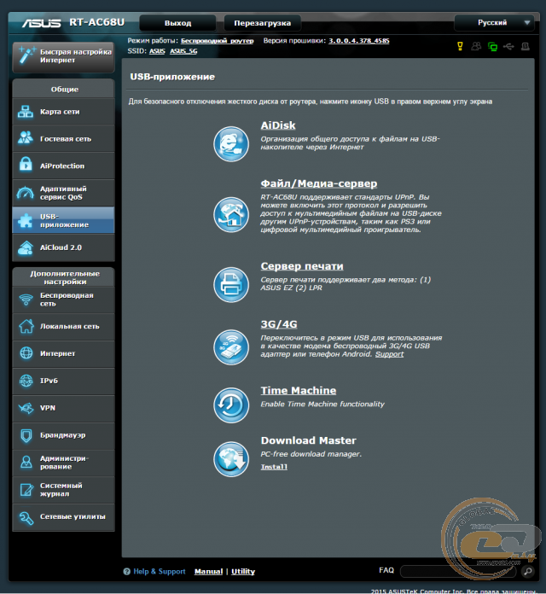Open AiProtection in sidebar
Viewport: 546px width, 594px height.
pos(64,166)
